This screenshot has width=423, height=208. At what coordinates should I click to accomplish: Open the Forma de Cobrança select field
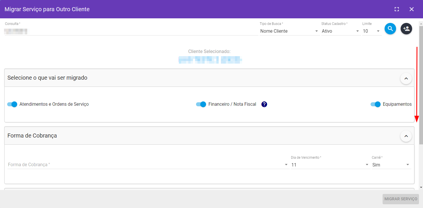tap(148, 165)
